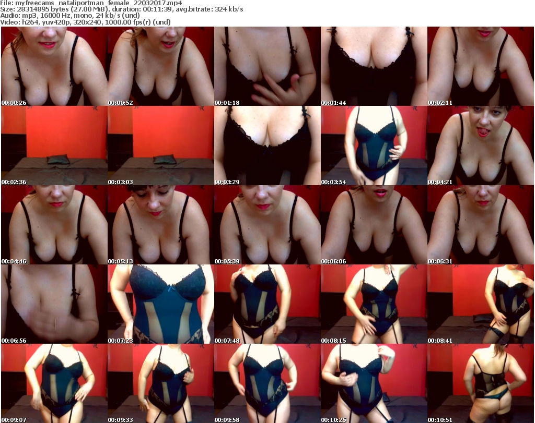Select the thumbnail stamped 00:06:06
The width and height of the screenshot is (535, 423).
pos(374,225)
